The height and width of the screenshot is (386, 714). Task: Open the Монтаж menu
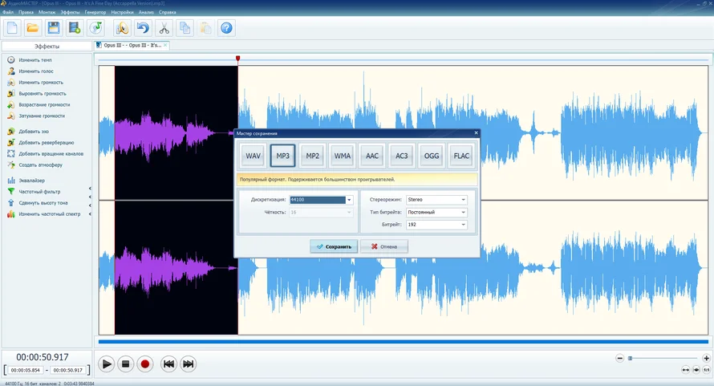click(x=47, y=12)
